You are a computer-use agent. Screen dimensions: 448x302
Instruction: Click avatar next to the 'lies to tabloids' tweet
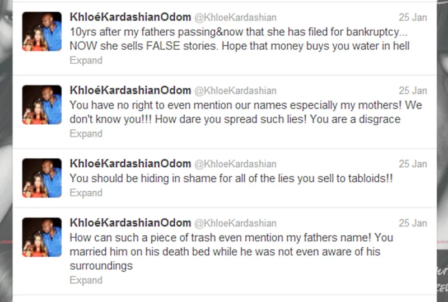pos(42,178)
